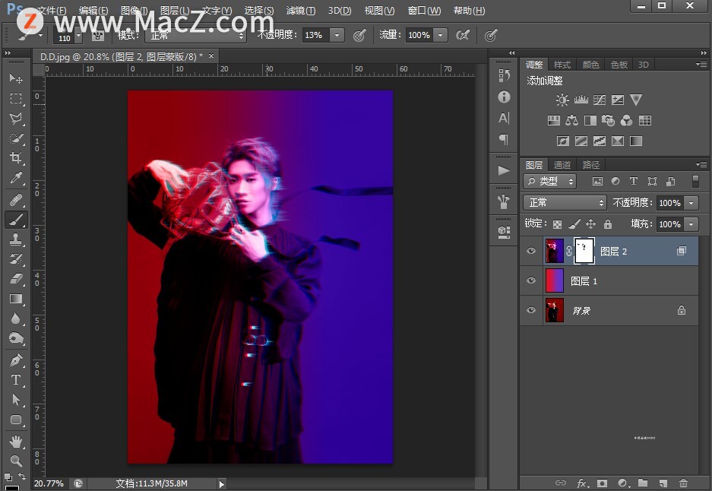Toggle lock position
Screen dimensions: 712x491
pyautogui.click(x=590, y=224)
